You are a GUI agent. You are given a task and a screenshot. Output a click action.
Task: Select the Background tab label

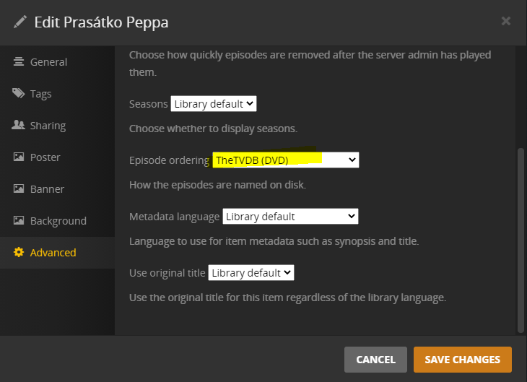coord(58,221)
